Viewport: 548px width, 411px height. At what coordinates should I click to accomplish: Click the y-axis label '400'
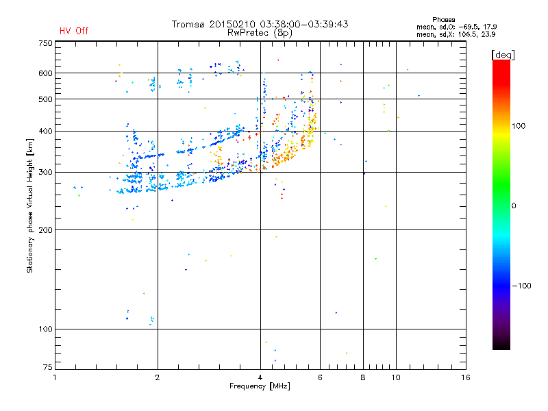(x=45, y=132)
